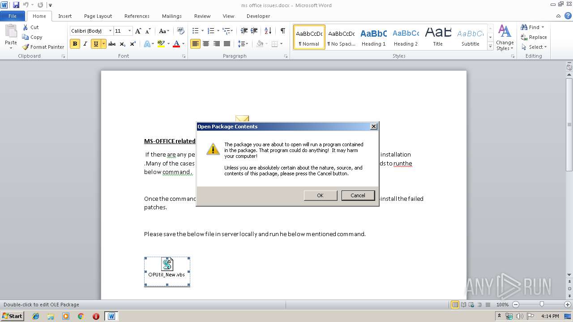
Task: Click Undo in quick access toolbar
Action: (26, 5)
